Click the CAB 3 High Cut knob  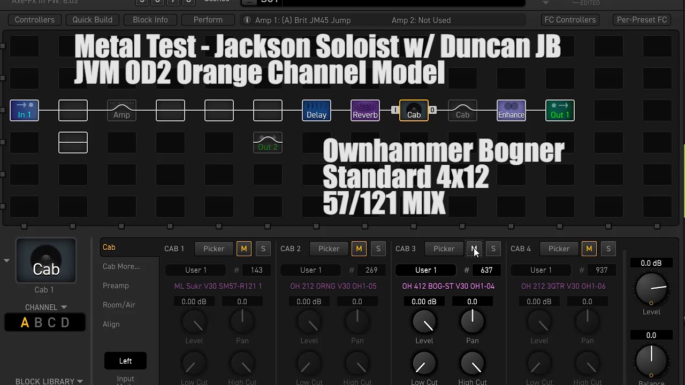click(x=472, y=364)
